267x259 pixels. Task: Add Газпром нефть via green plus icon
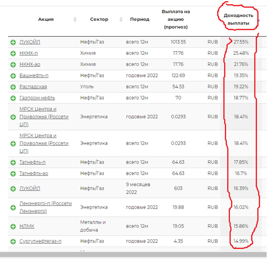13,98
